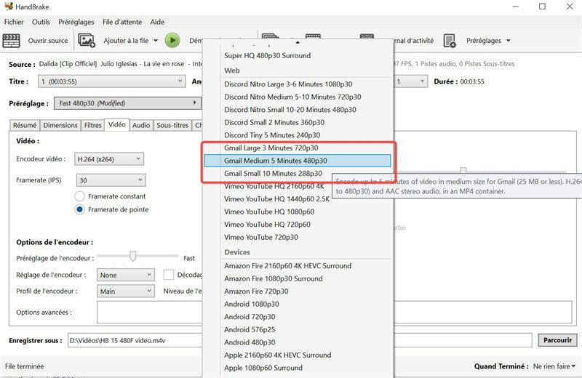Select preset Super HQ 480p30 Surround
Screen dimensions: 582x378
268,56
